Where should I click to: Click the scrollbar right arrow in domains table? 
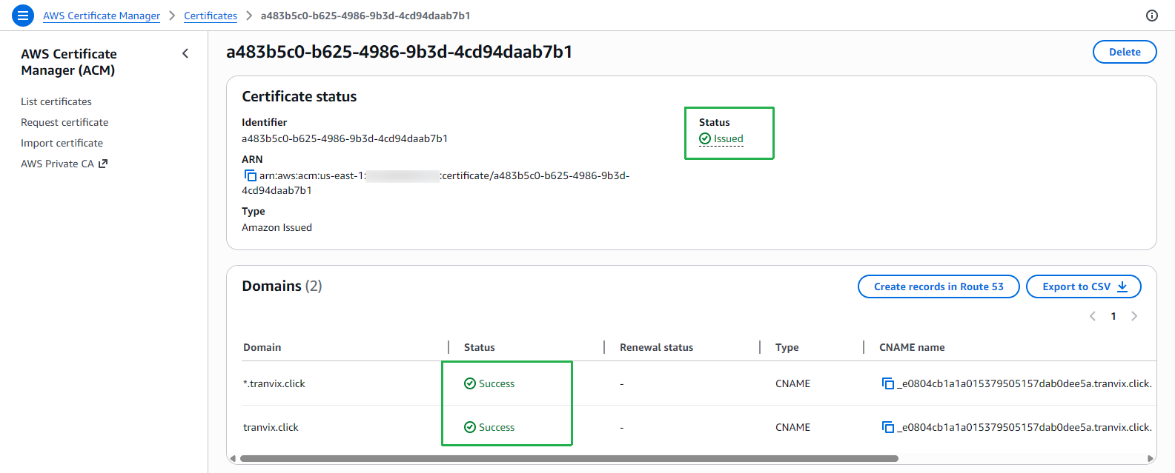[x=1151, y=458]
